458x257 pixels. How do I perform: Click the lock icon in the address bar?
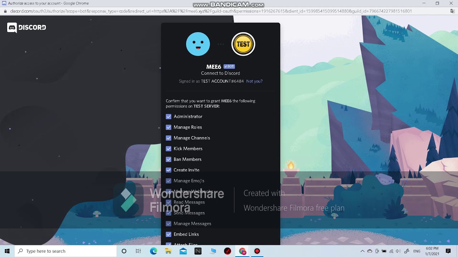[5, 11]
